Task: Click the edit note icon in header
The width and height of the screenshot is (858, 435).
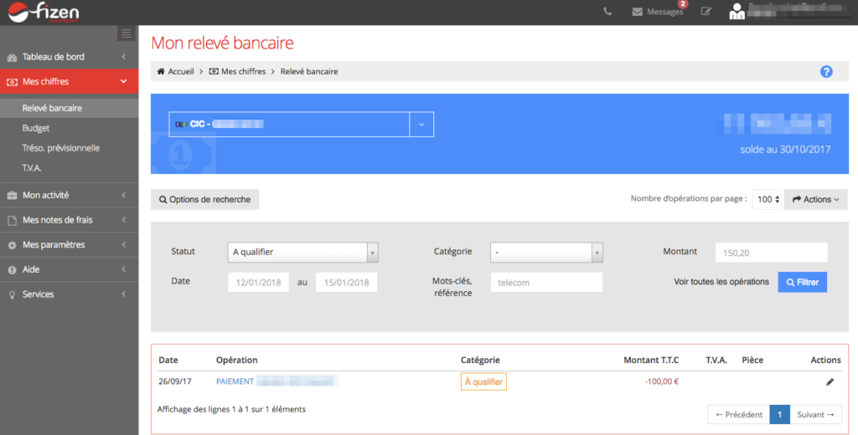Action: (706, 12)
